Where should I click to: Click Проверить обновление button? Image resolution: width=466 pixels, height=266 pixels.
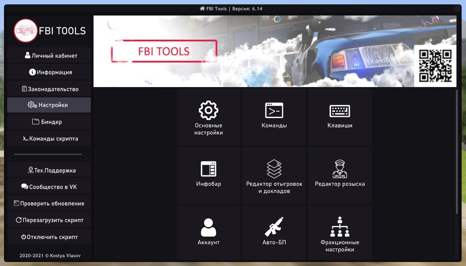[49, 203]
